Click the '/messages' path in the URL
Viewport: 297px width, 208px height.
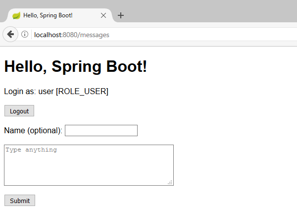point(94,35)
